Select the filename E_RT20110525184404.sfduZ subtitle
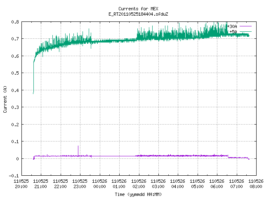This screenshot has height=198, width=264. click(138, 14)
